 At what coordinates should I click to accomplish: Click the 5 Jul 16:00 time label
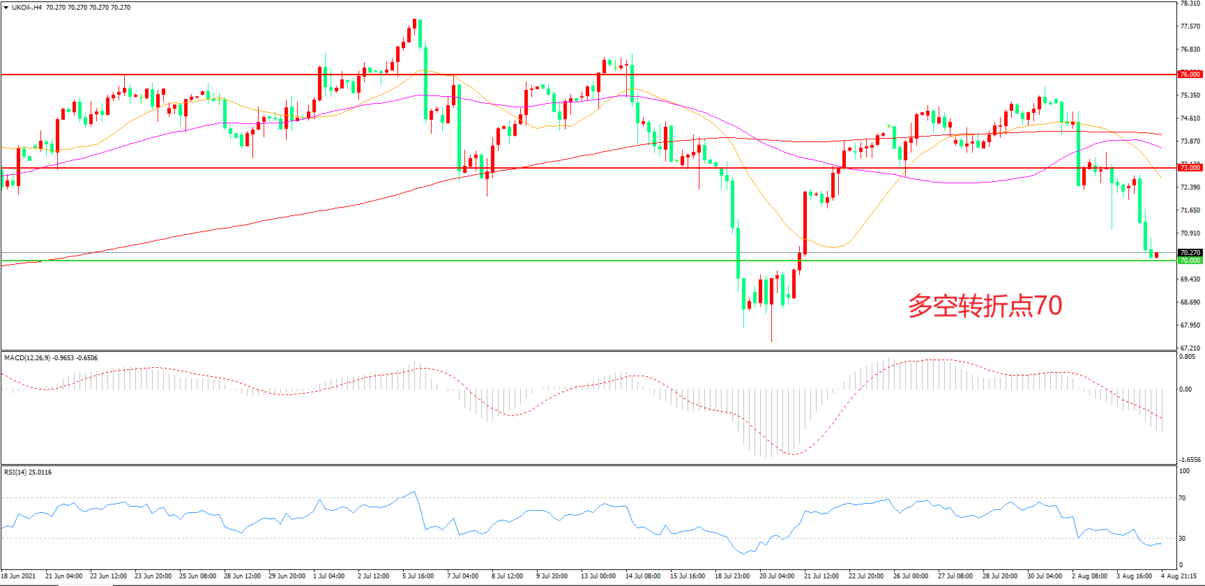point(418,576)
